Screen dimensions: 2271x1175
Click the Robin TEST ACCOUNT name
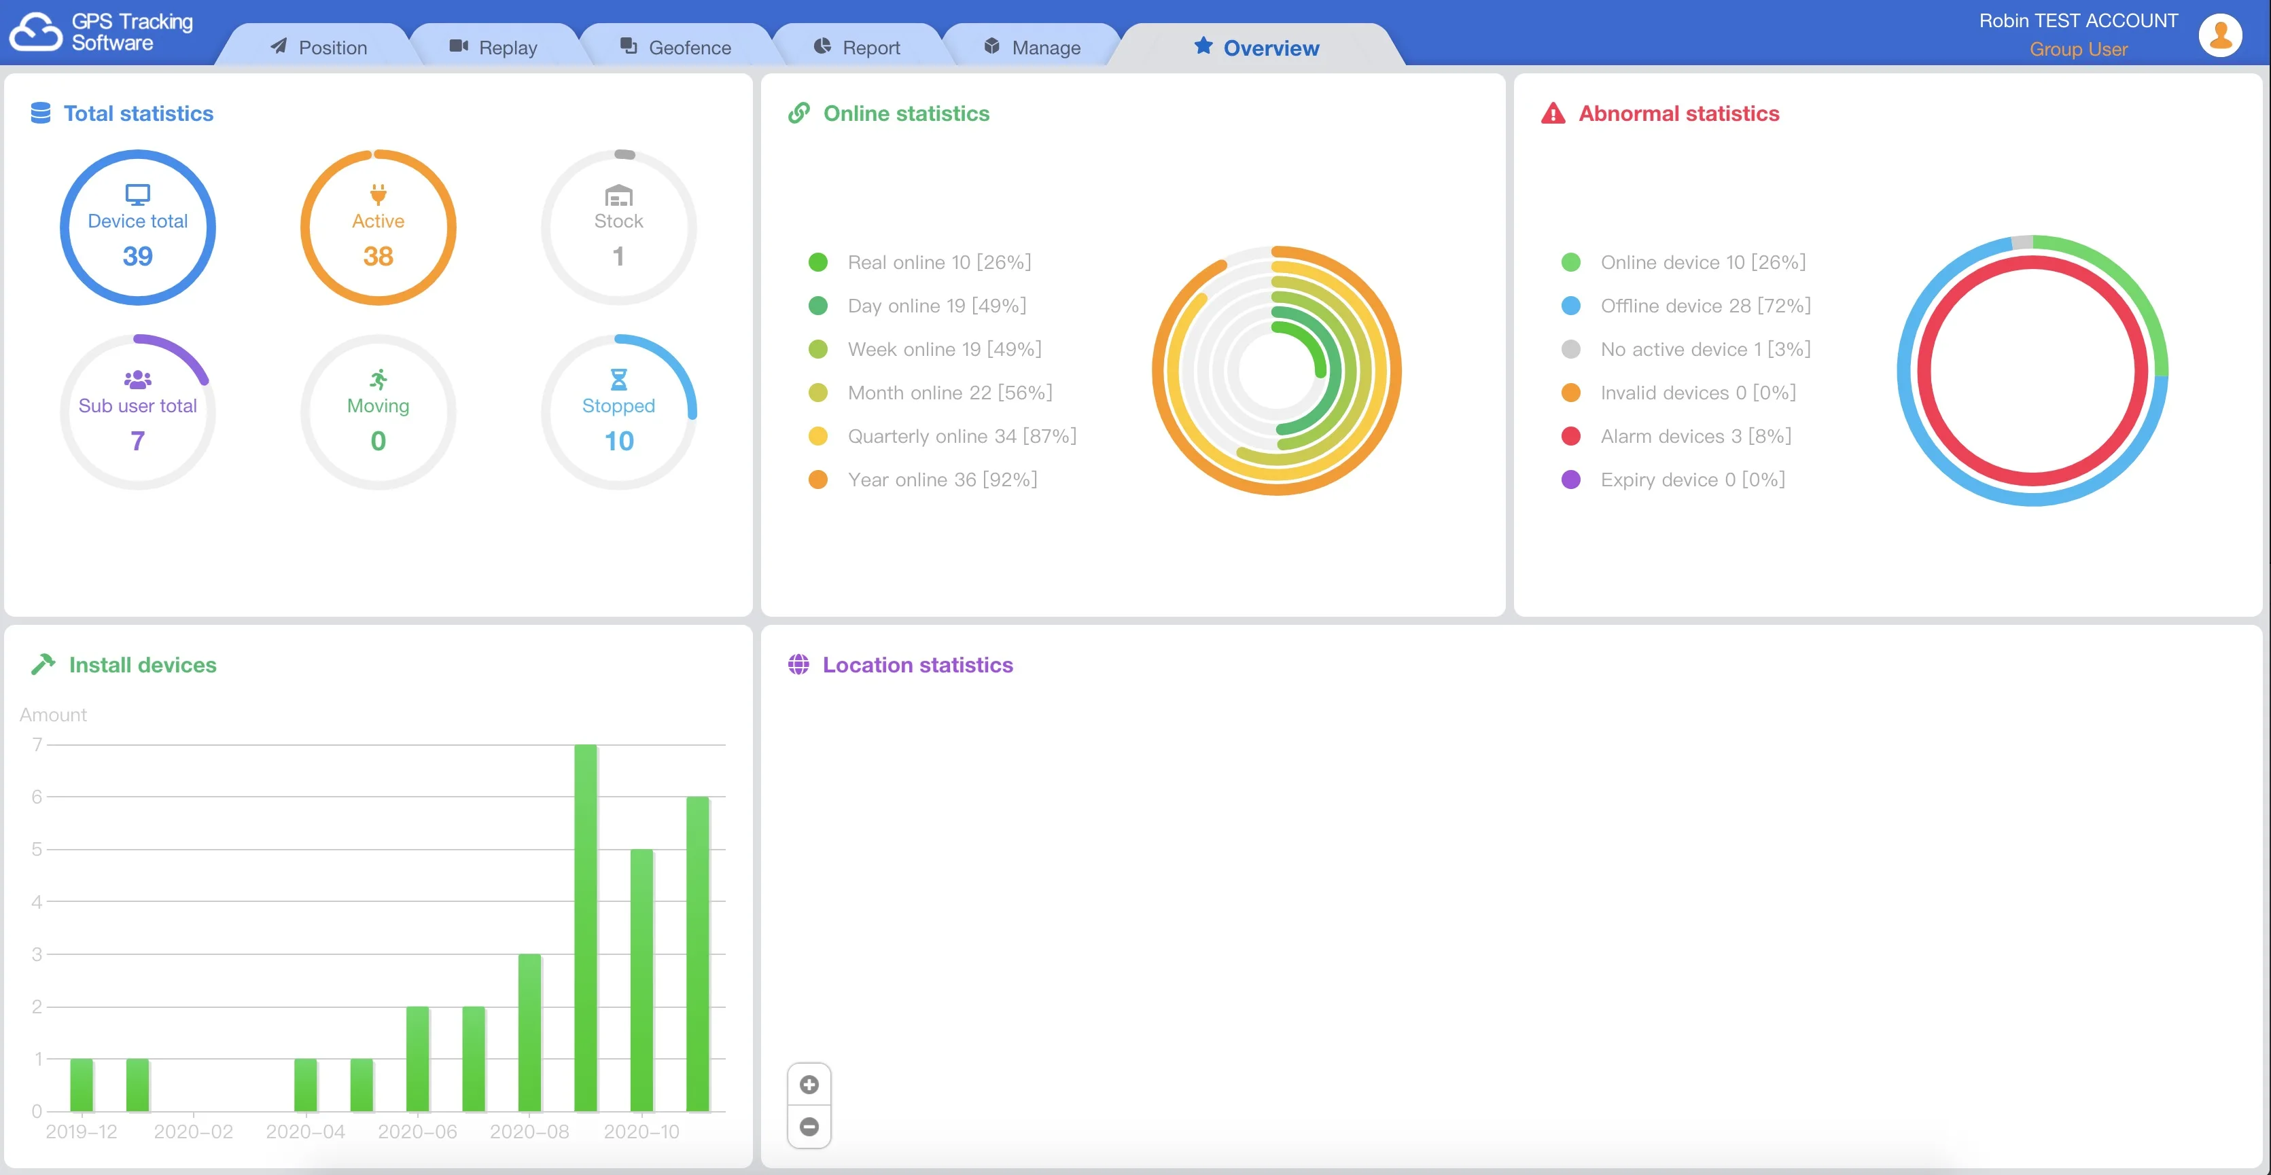2077,21
